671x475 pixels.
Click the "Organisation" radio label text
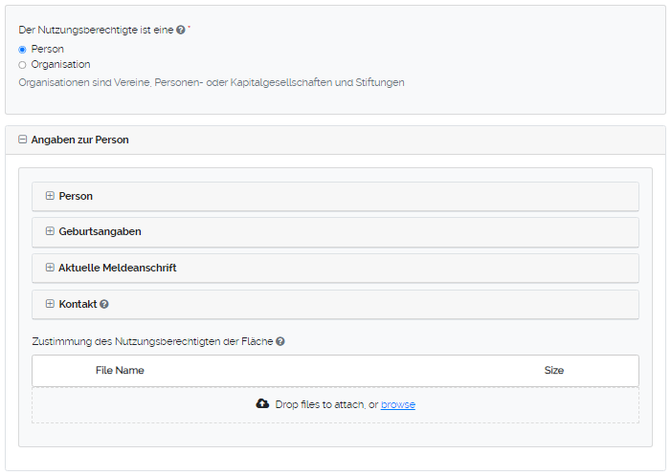point(60,65)
